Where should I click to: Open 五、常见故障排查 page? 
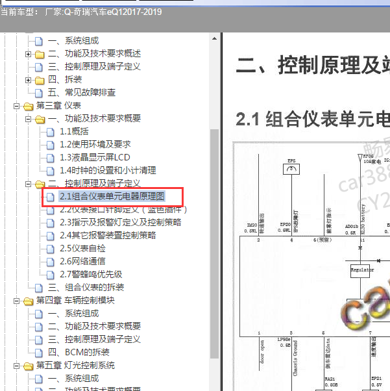[82, 92]
